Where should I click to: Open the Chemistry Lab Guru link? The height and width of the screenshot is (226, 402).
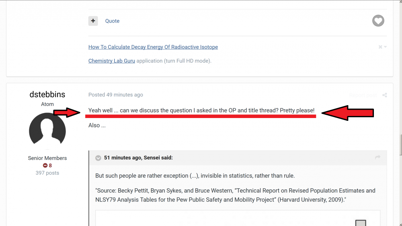pos(112,61)
